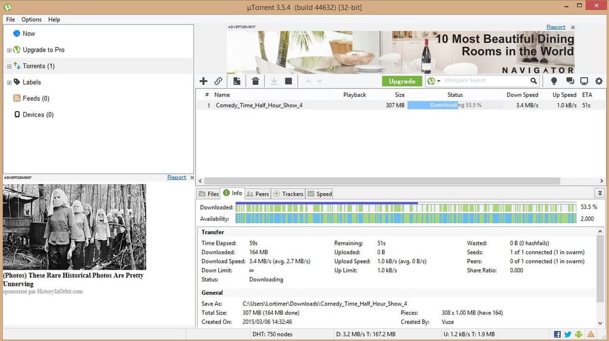609x341 pixels.
Task: Open the Options menu
Action: pyautogui.click(x=32, y=20)
